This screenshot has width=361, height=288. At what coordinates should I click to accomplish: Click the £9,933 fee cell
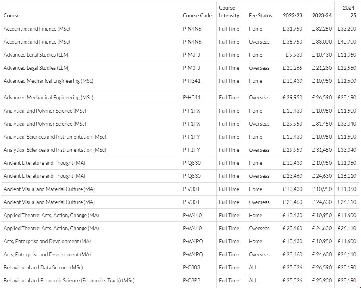tap(294, 55)
